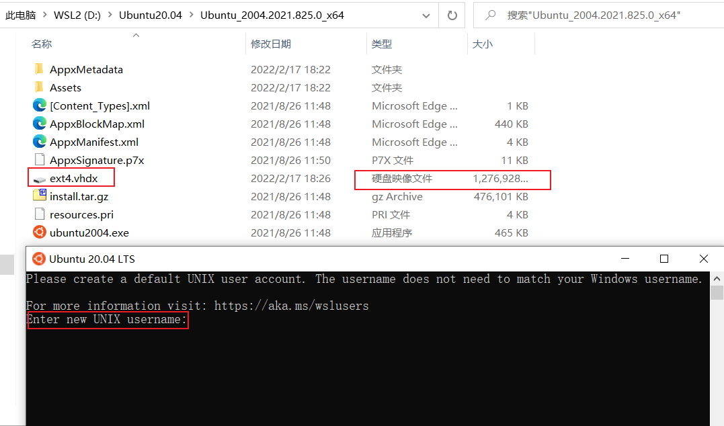The height and width of the screenshot is (426, 724).
Task: Click the Ubuntu logo in console title bar
Action: 38,258
